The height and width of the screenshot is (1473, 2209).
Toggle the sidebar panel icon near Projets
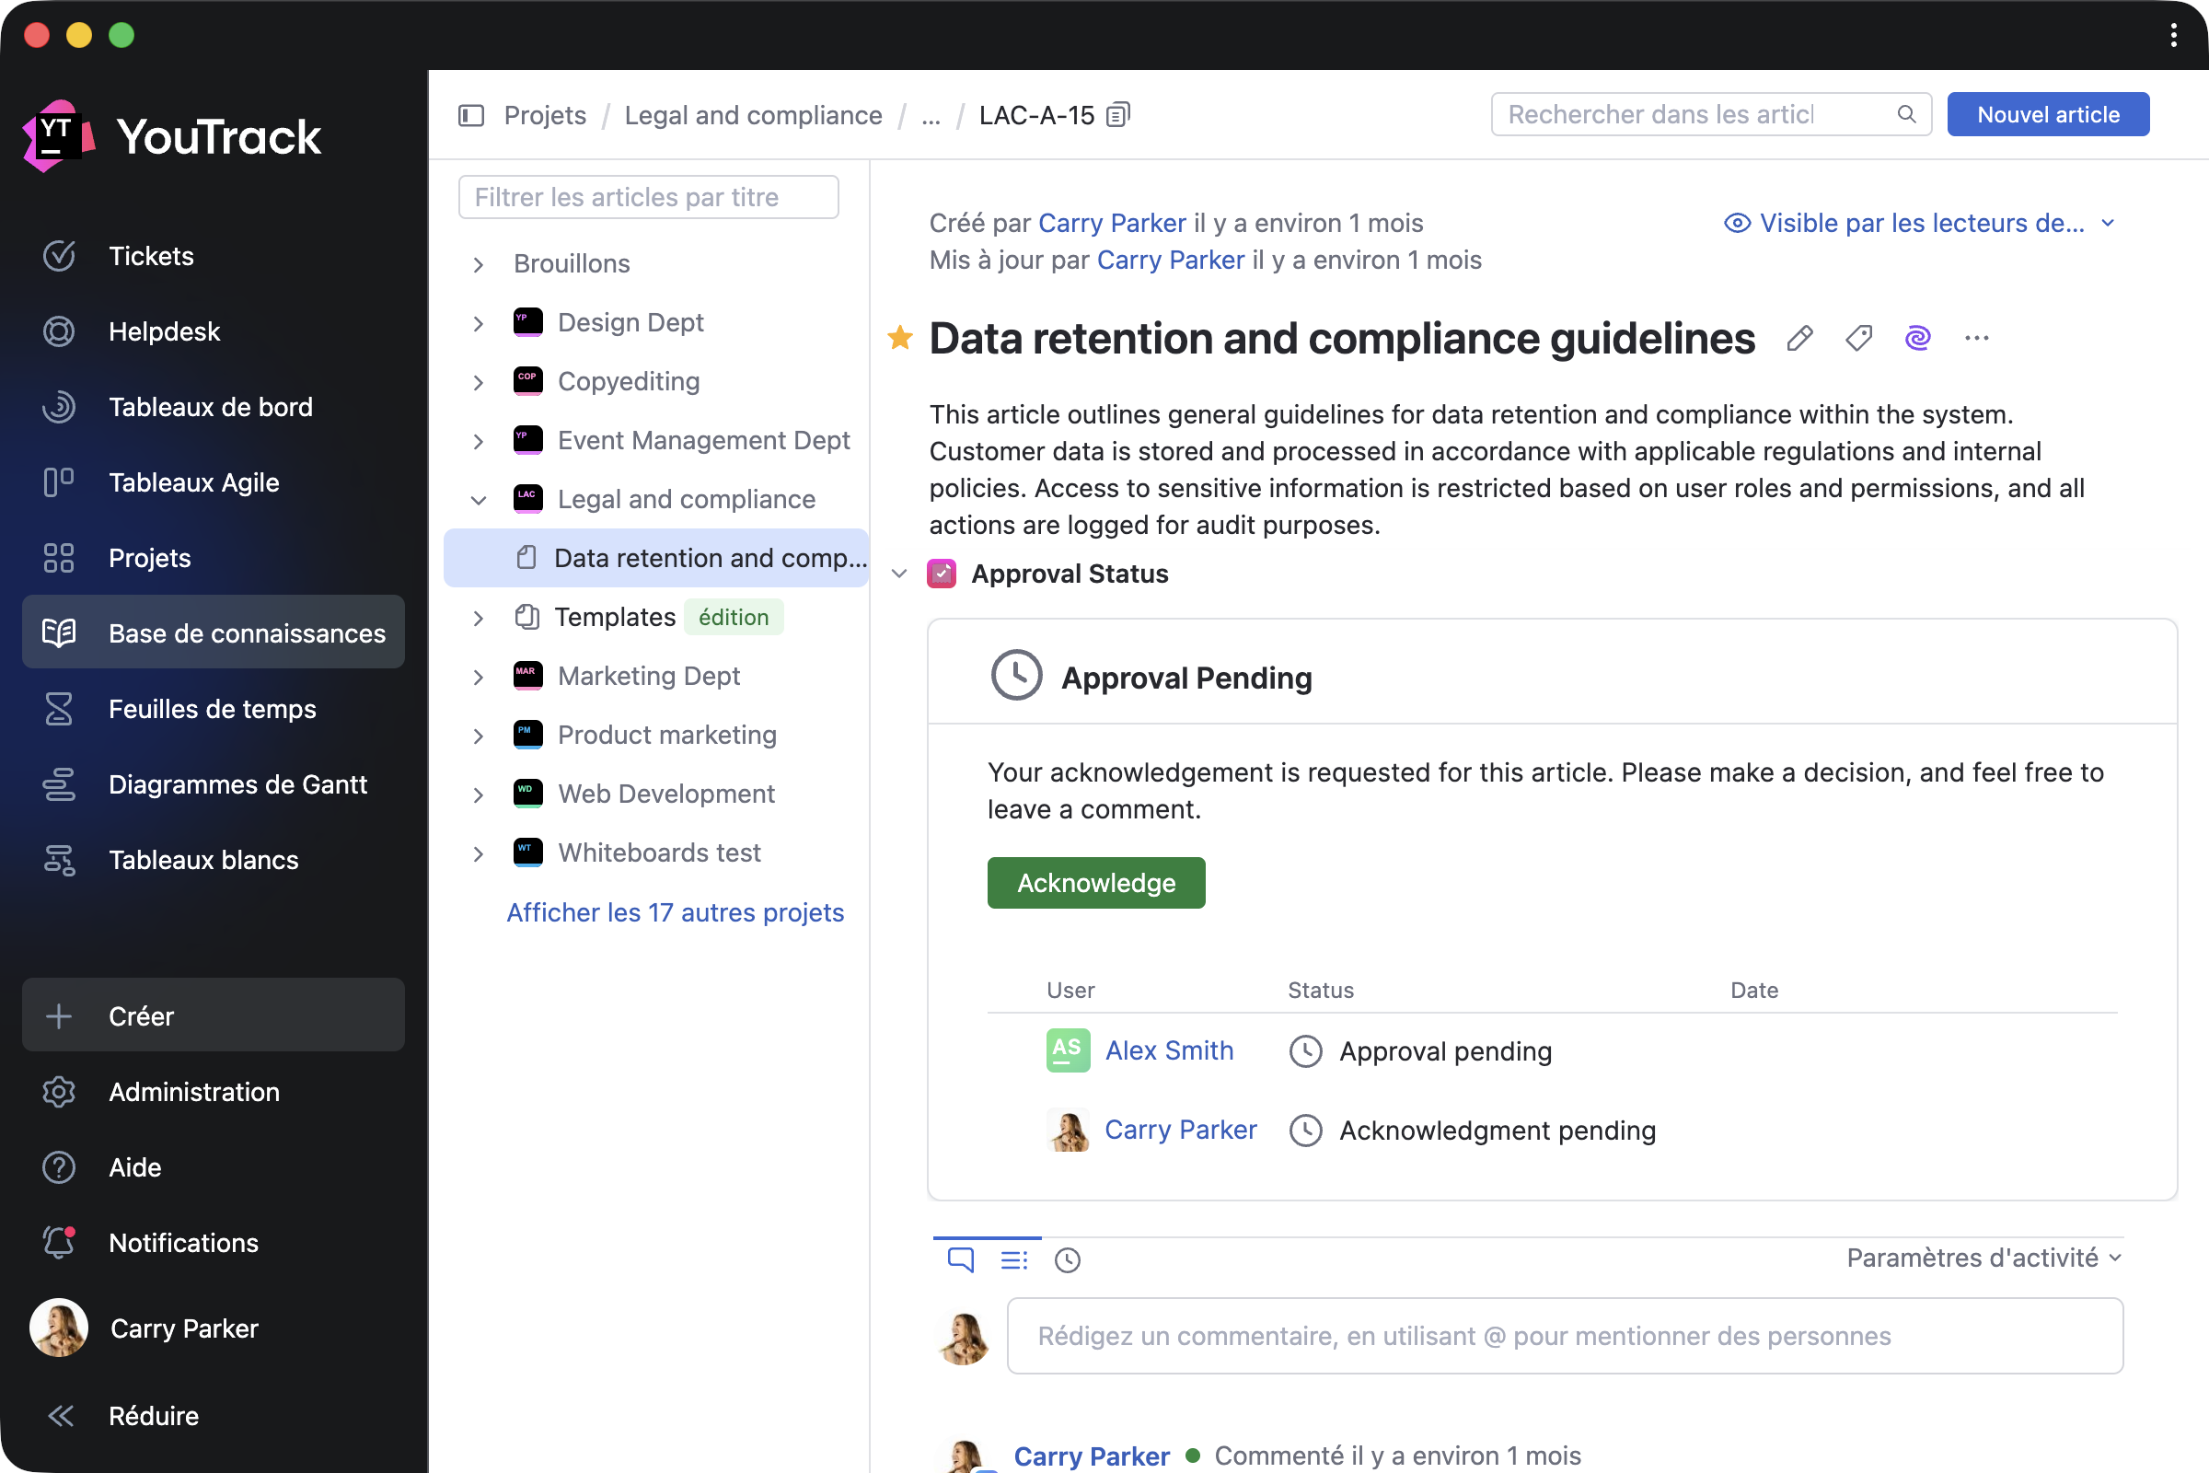[x=470, y=114]
